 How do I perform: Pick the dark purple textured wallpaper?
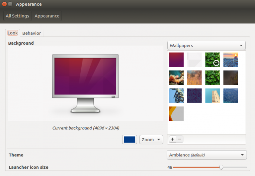194,96
